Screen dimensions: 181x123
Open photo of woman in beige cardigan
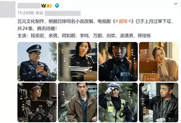[x=159, y=62]
